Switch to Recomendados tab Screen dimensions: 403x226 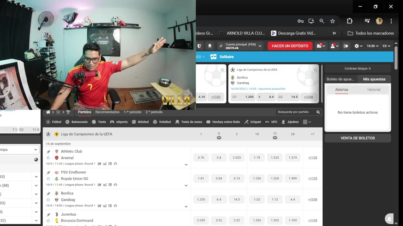tap(107, 112)
